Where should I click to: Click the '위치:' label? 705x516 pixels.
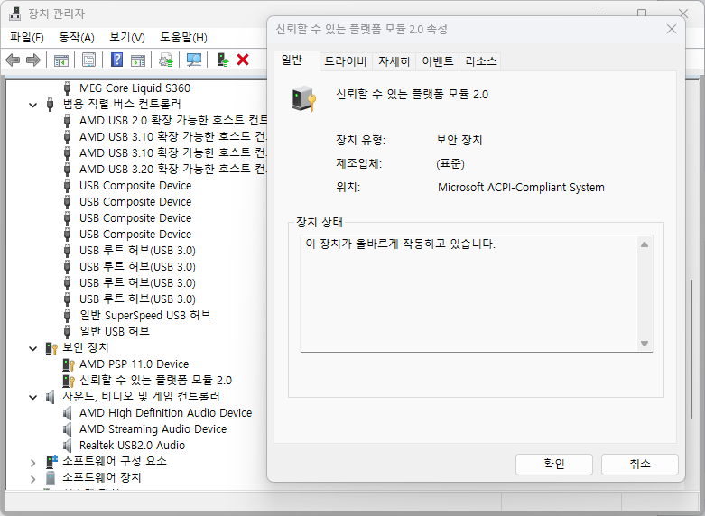pyautogui.click(x=348, y=187)
